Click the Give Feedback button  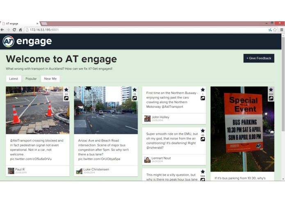coord(259,58)
